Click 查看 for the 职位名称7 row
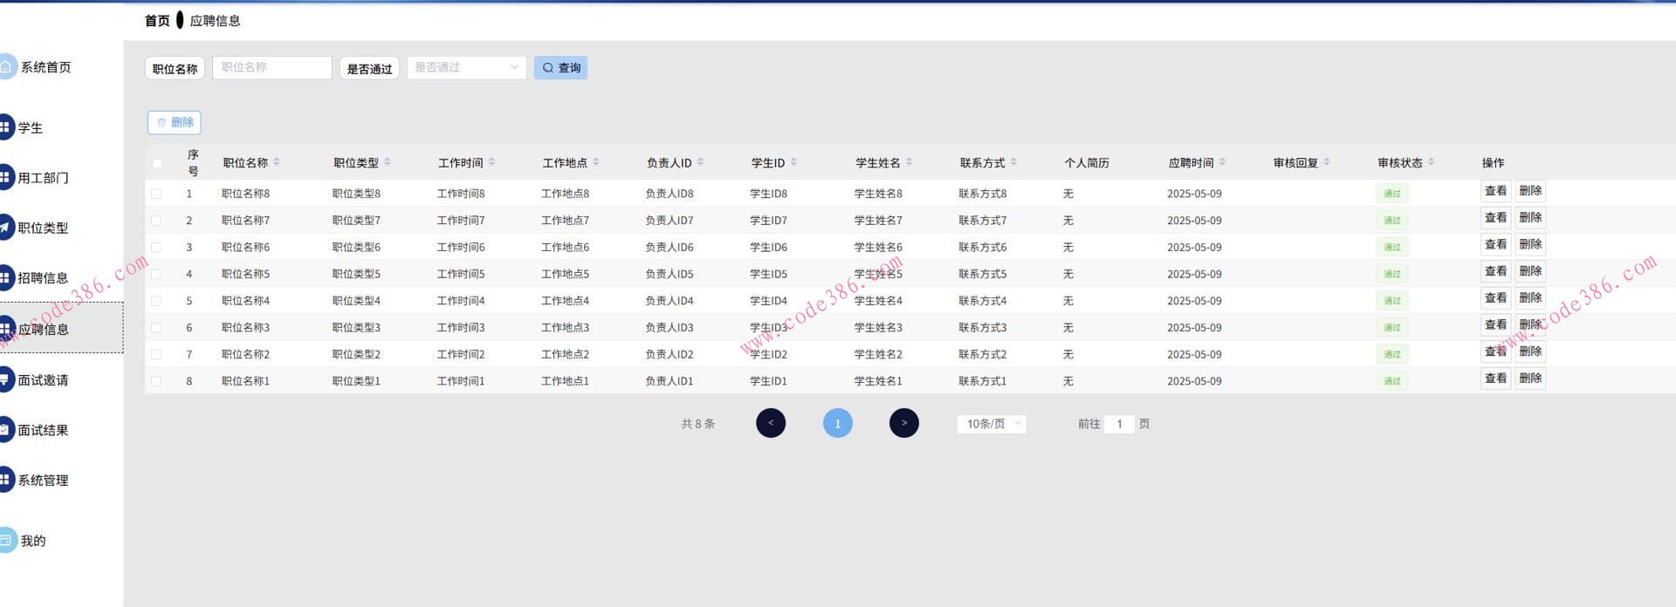This screenshot has width=1676, height=607. coord(1495,218)
